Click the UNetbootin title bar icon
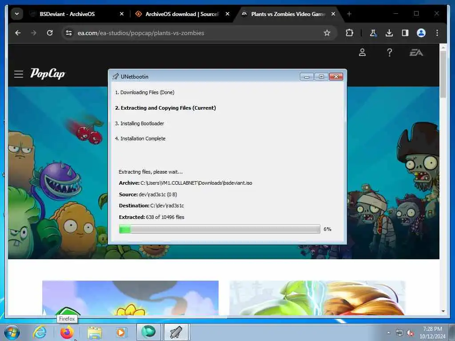This screenshot has width=455, height=341. [116, 76]
